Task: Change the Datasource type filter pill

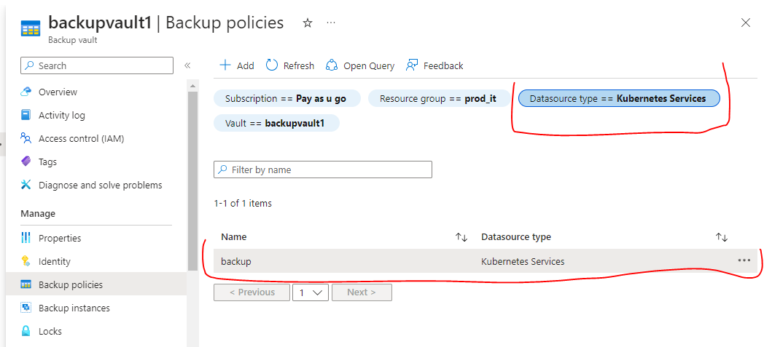Action: pos(619,99)
